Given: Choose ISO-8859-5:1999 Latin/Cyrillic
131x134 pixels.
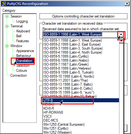Looking at the screenshot, I should pyautogui.click(x=81, y=56).
